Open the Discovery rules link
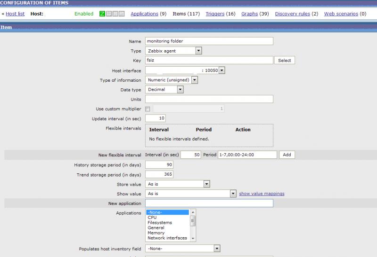 [292, 14]
